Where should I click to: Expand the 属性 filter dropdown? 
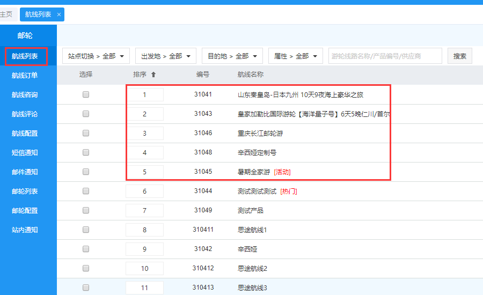click(295, 56)
